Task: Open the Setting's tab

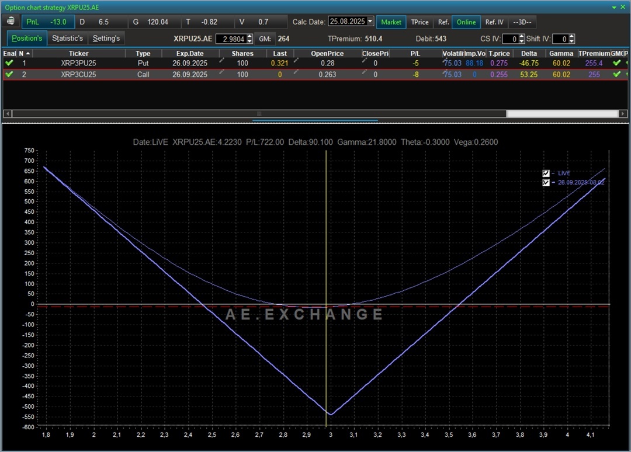Action: [106, 38]
